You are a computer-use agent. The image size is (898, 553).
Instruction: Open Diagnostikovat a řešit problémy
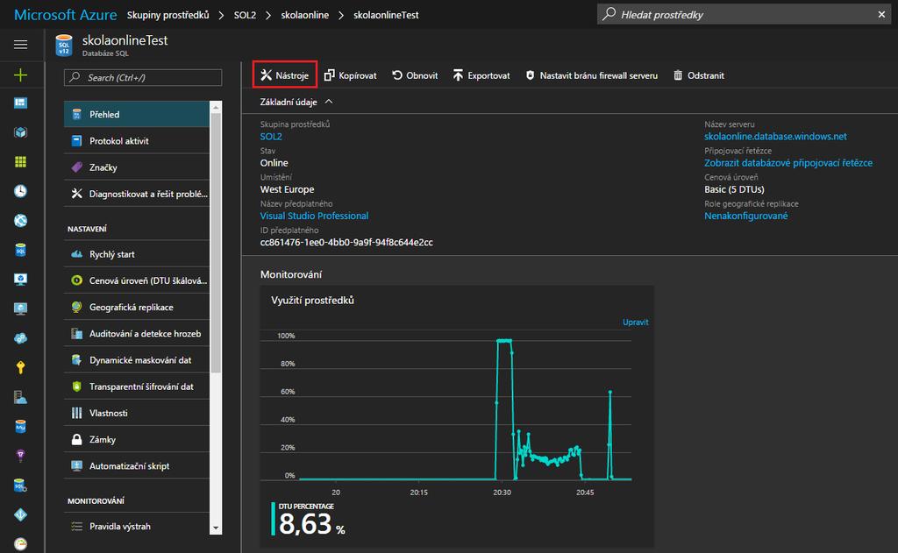click(136, 194)
